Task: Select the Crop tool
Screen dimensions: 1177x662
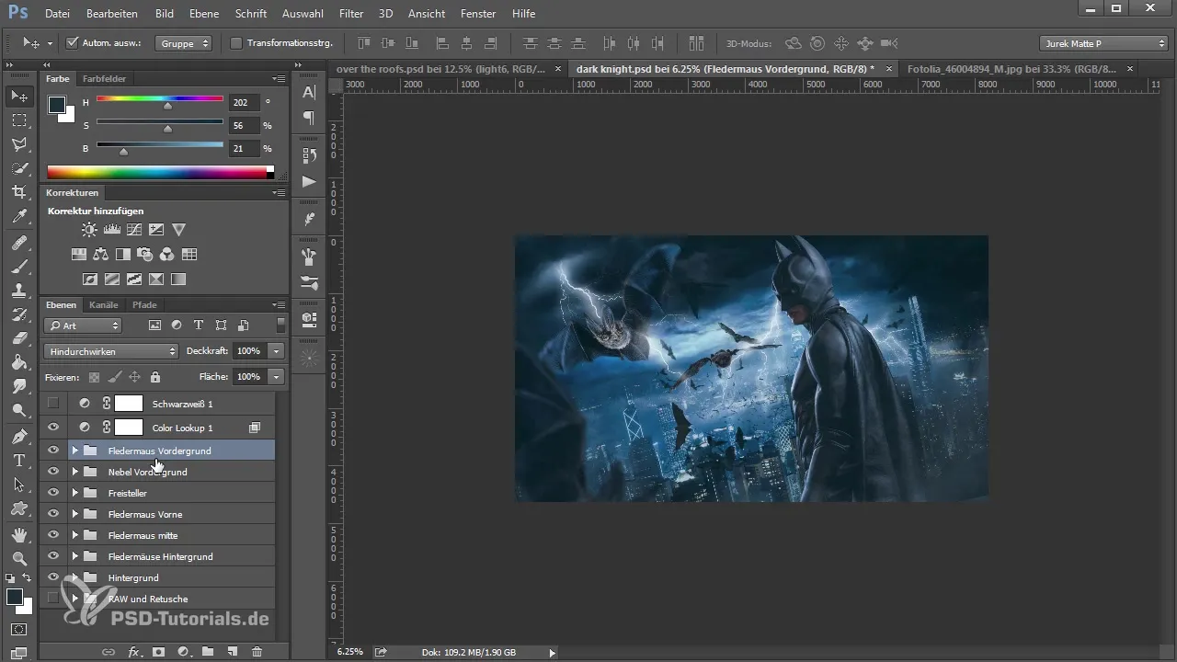Action: coord(19,191)
